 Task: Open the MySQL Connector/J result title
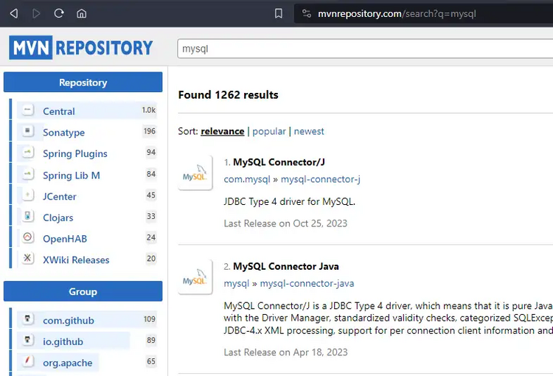point(279,162)
